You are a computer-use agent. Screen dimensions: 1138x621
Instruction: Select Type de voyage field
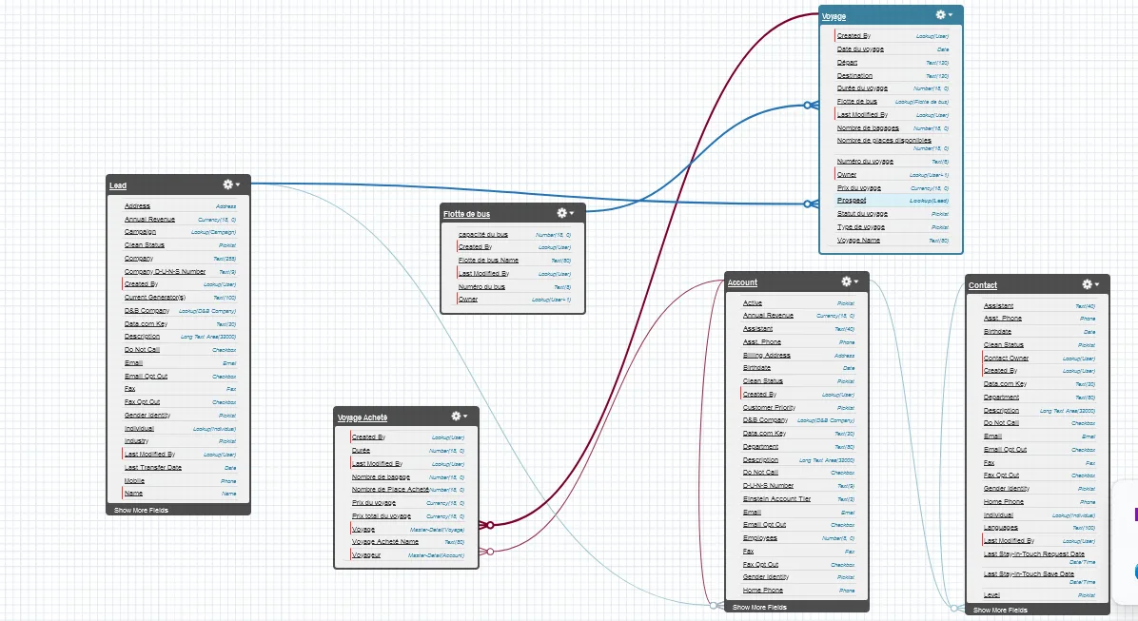892,227
